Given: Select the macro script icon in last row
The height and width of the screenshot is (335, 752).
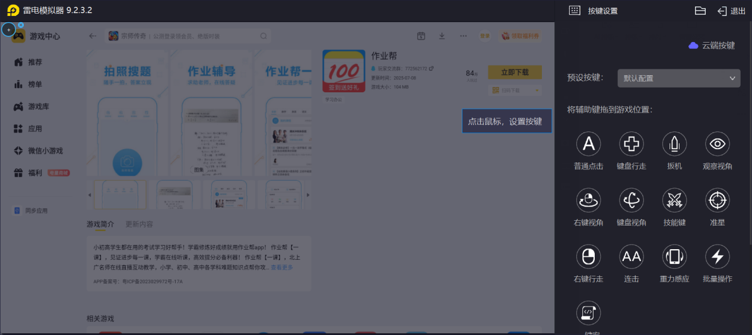Looking at the screenshot, I should [588, 313].
